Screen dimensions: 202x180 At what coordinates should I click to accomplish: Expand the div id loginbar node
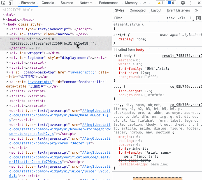click(7, 57)
